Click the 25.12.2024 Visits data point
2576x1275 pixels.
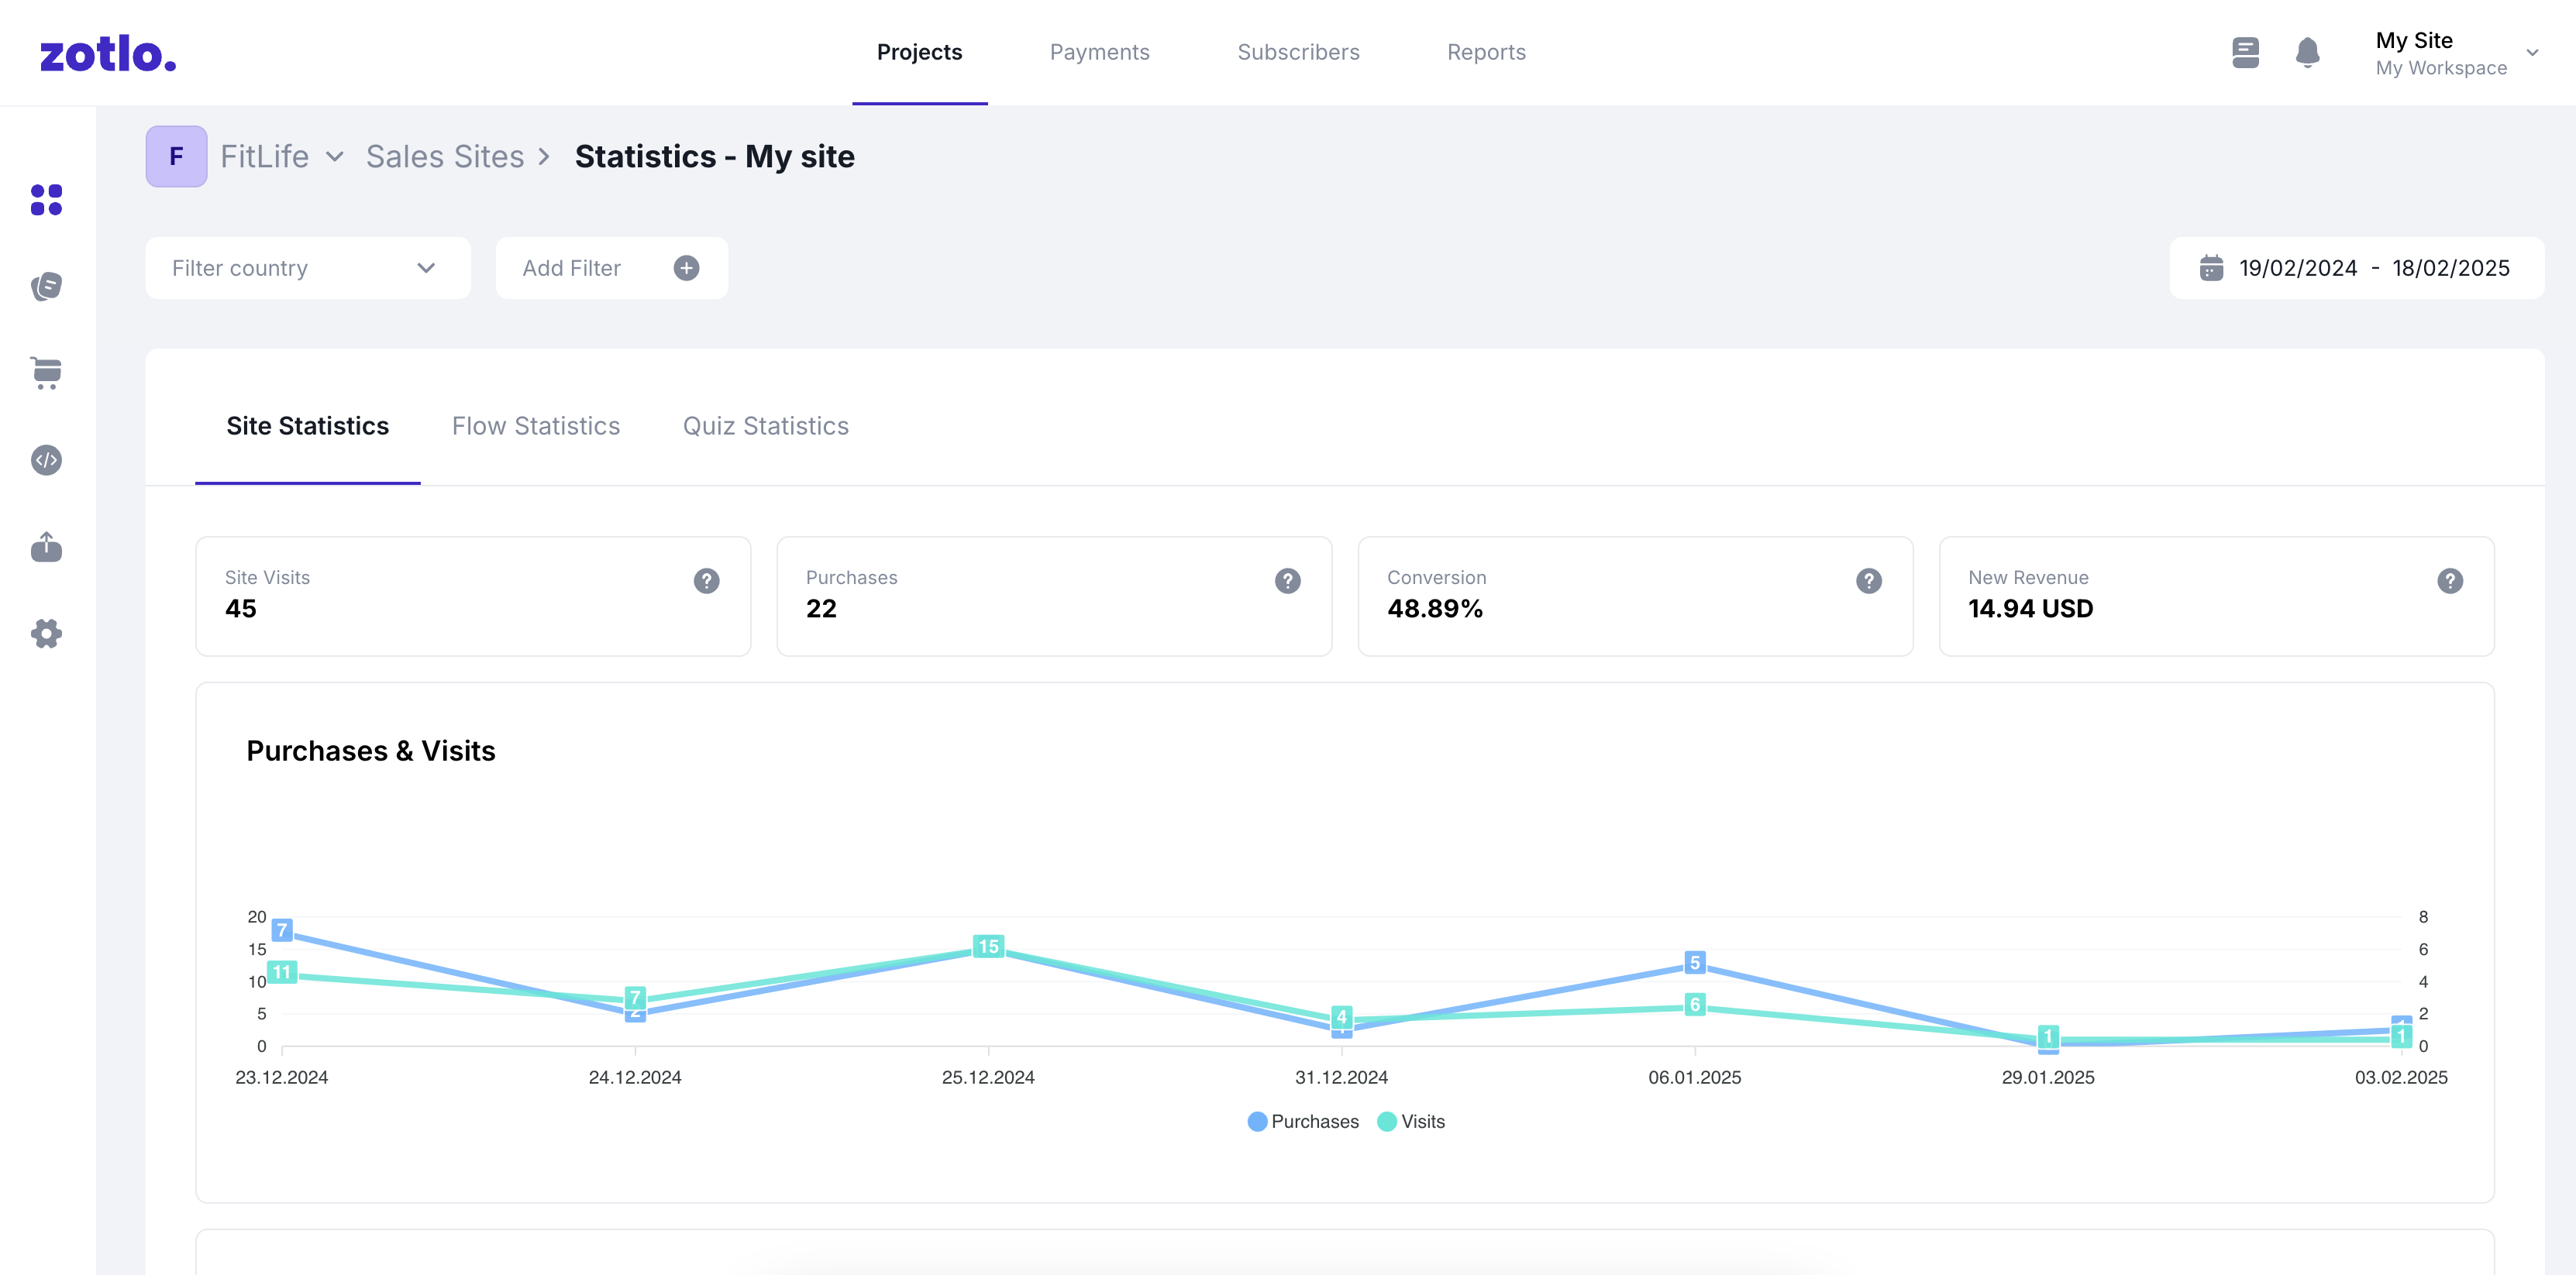point(988,947)
